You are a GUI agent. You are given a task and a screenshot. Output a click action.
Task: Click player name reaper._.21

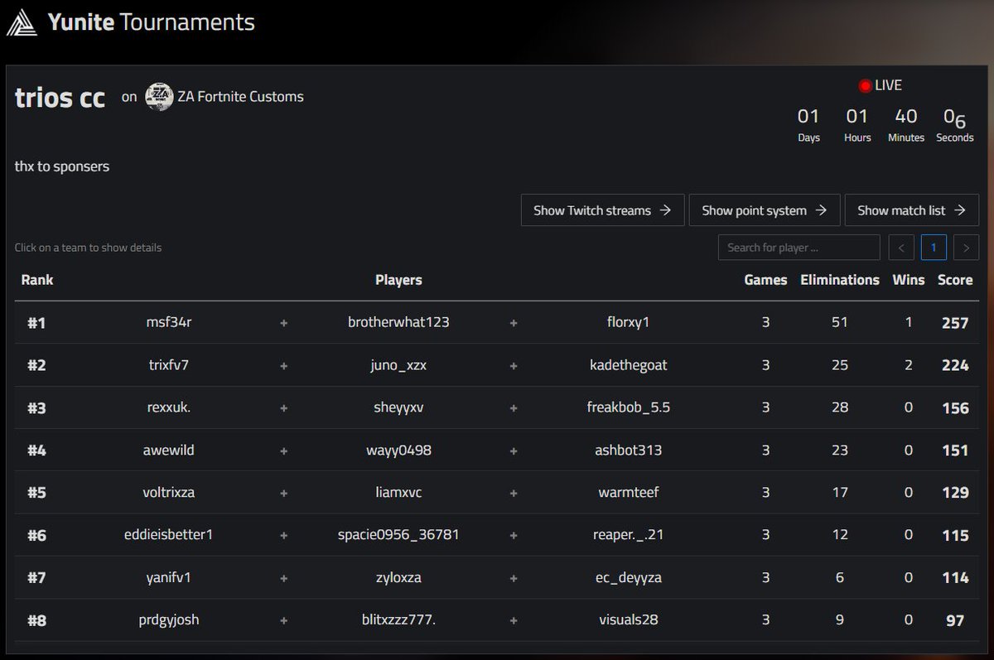[628, 535]
